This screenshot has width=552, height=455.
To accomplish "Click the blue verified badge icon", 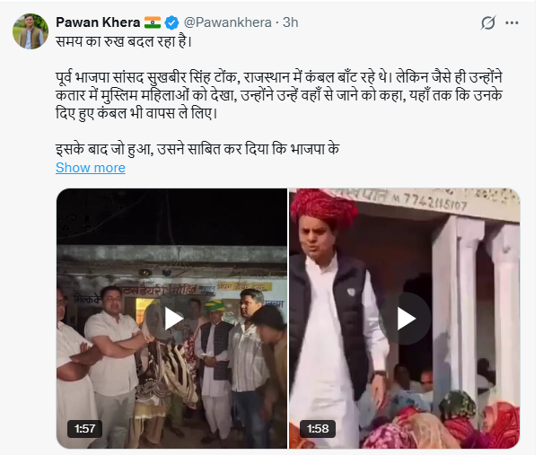I will click(x=171, y=22).
